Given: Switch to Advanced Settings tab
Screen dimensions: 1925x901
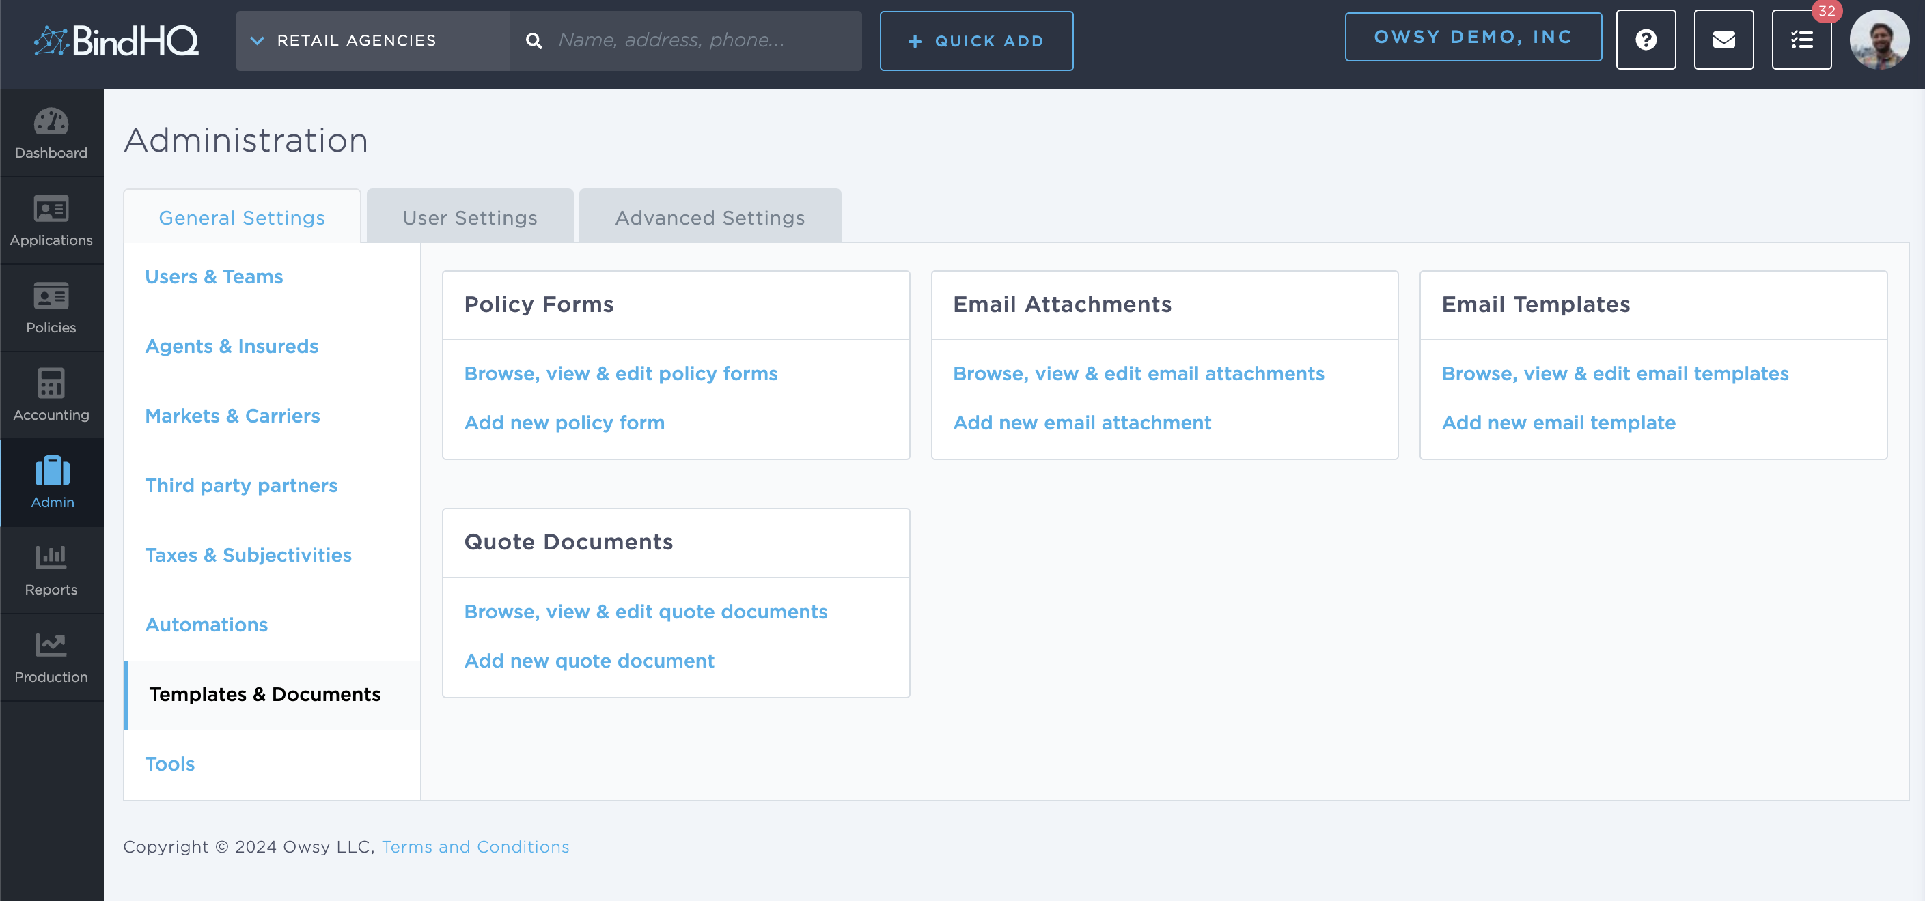Looking at the screenshot, I should click(709, 217).
